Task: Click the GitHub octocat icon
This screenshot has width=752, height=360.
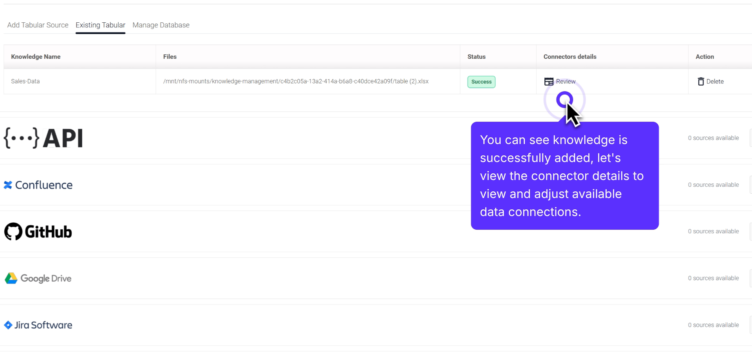Action: (x=13, y=231)
